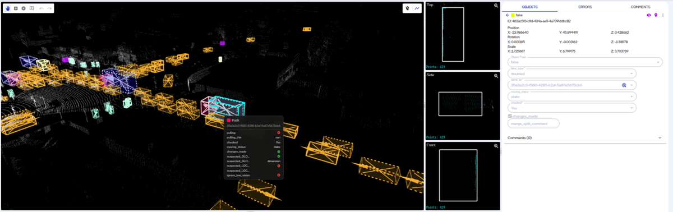Click the pulling_this nan row
The image size is (673, 212).
pyautogui.click(x=253, y=137)
